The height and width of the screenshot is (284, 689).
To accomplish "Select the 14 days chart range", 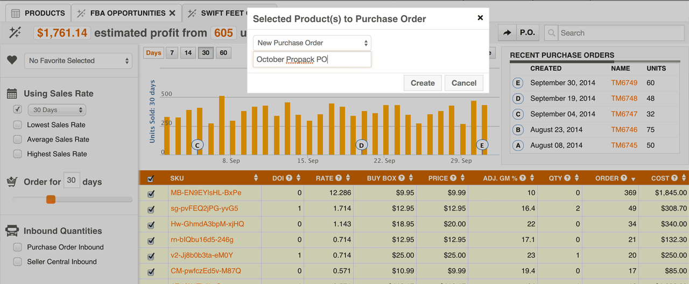I will point(187,53).
